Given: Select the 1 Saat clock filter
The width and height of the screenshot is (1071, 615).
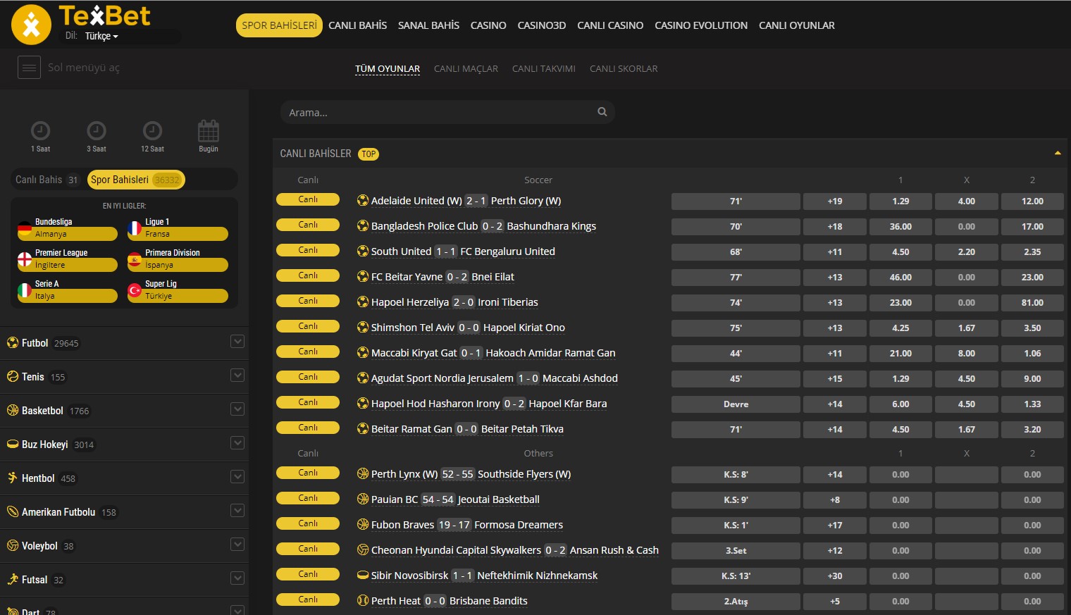Looking at the screenshot, I should pos(40,130).
